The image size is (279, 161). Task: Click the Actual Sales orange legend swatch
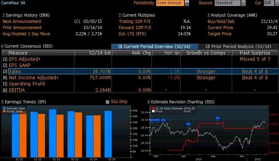click(x=4, y=111)
